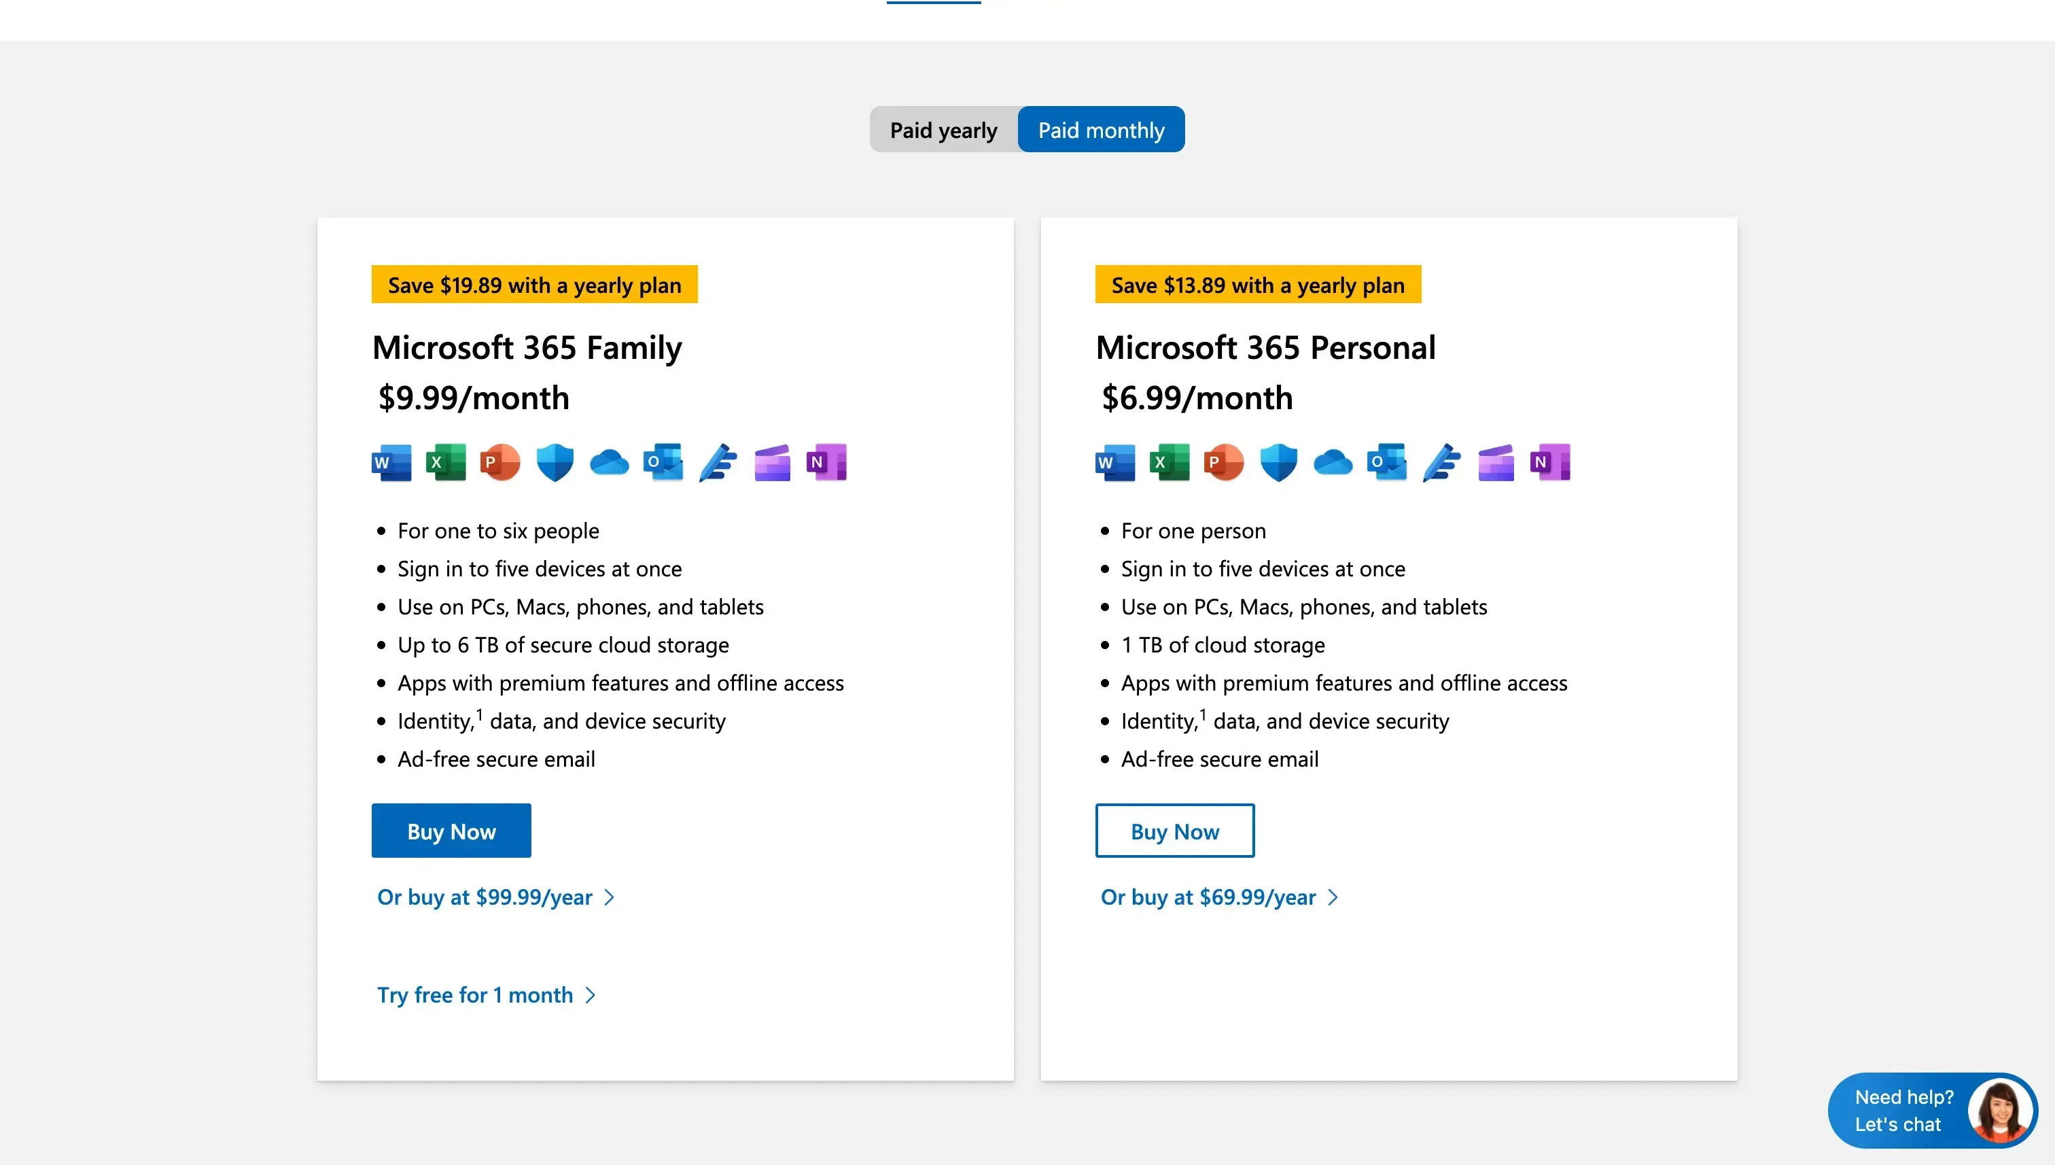The height and width of the screenshot is (1165, 2055).
Task: Click Buy Now for Microsoft 365 Personal
Action: pyautogui.click(x=1174, y=831)
